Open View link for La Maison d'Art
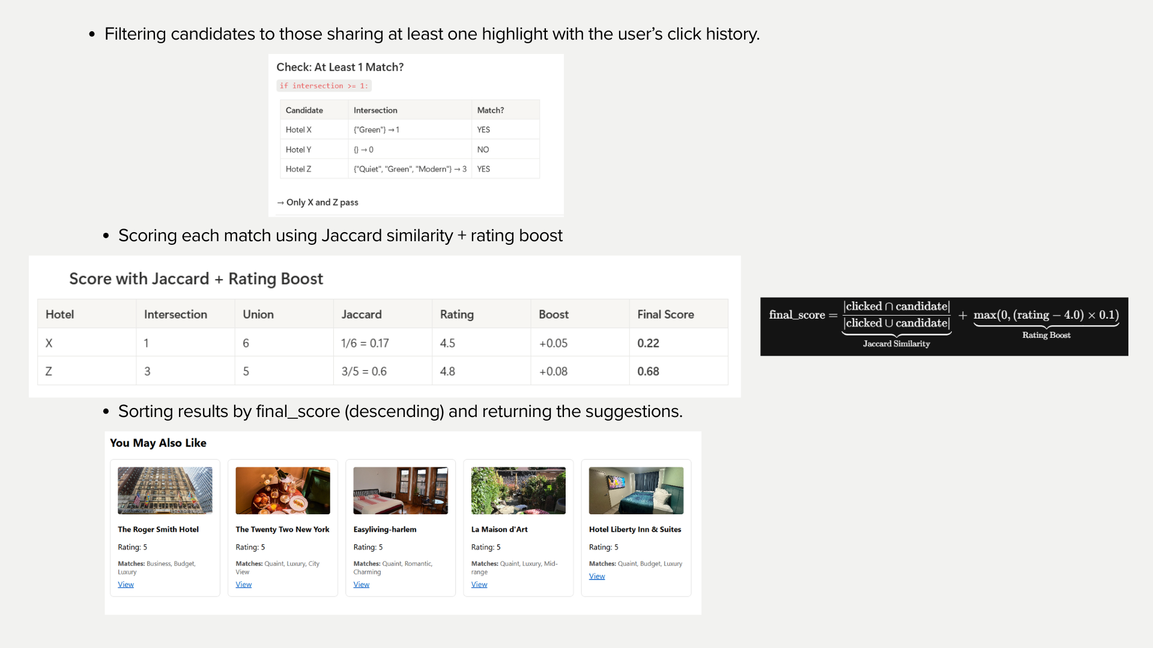The width and height of the screenshot is (1153, 648). coord(479,584)
